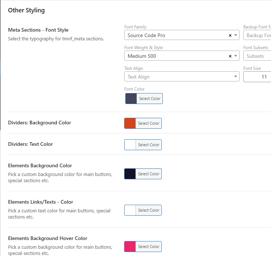The height and width of the screenshot is (256, 271).
Task: Click the Font Subsets field
Action: pyautogui.click(x=258, y=56)
